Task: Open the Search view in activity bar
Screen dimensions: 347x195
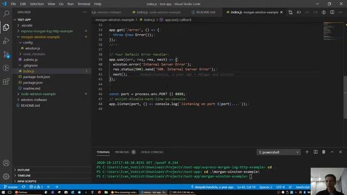Action: [x=6, y=14]
